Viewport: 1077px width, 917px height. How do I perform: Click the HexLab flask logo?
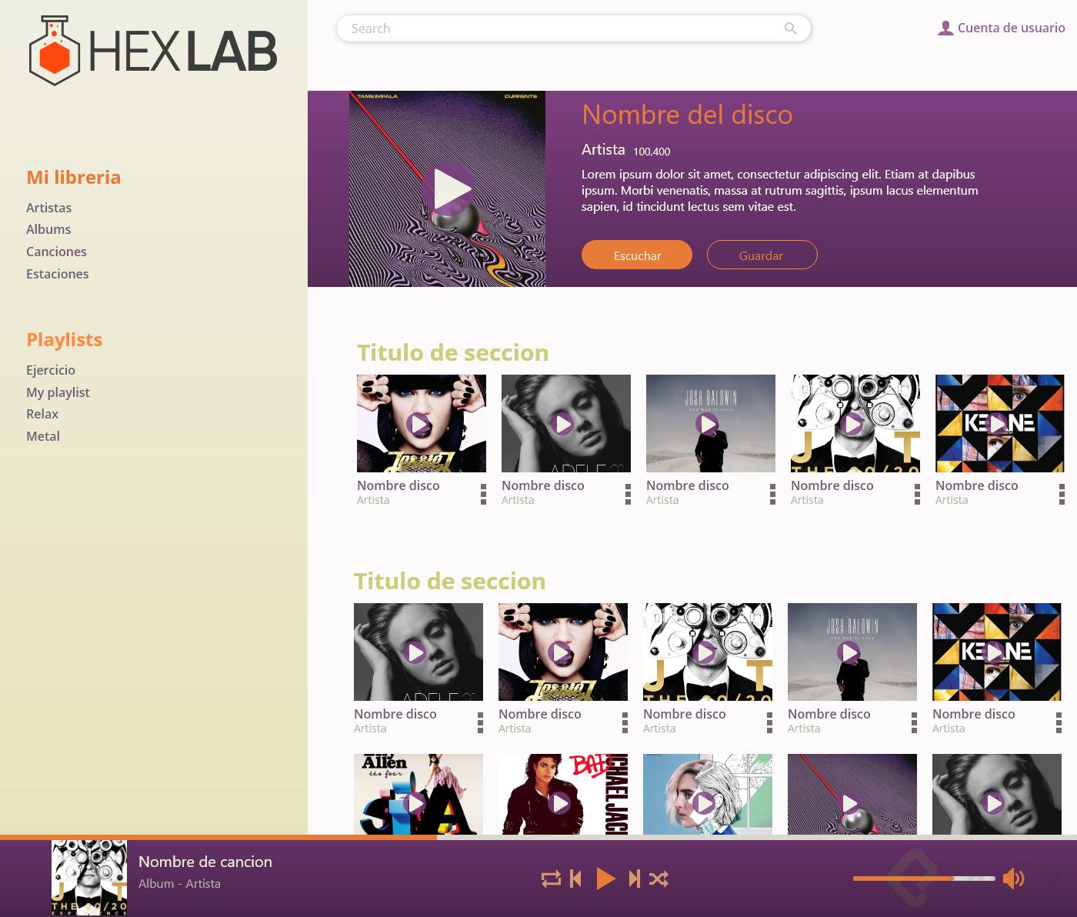point(54,51)
